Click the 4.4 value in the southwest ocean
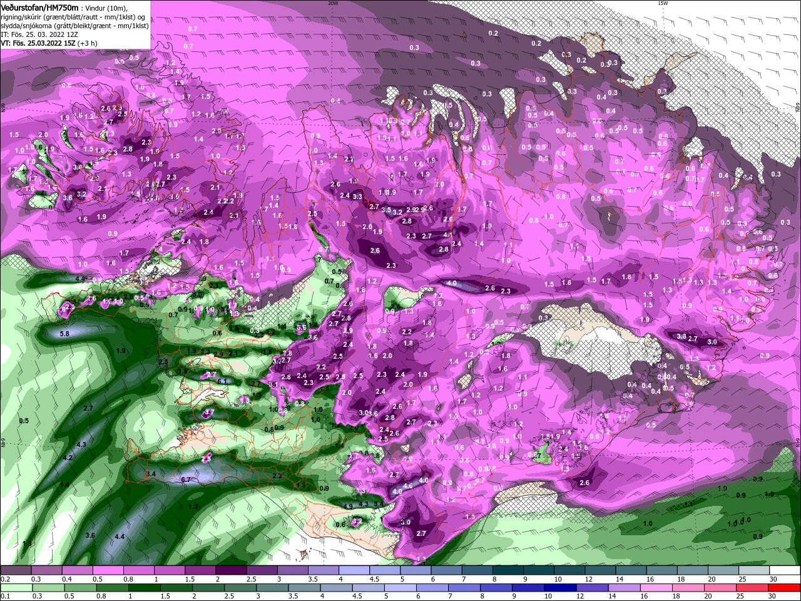The height and width of the screenshot is (601, 801). tap(120, 537)
